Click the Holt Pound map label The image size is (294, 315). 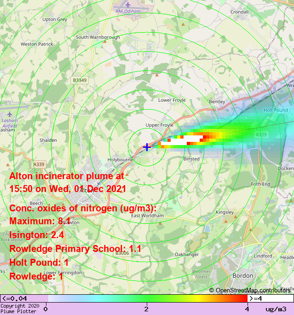(x=276, y=110)
